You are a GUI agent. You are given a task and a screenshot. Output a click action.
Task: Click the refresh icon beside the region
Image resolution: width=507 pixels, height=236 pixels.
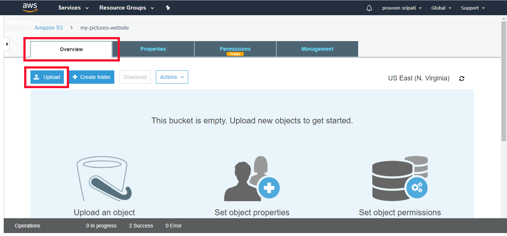pyautogui.click(x=461, y=78)
